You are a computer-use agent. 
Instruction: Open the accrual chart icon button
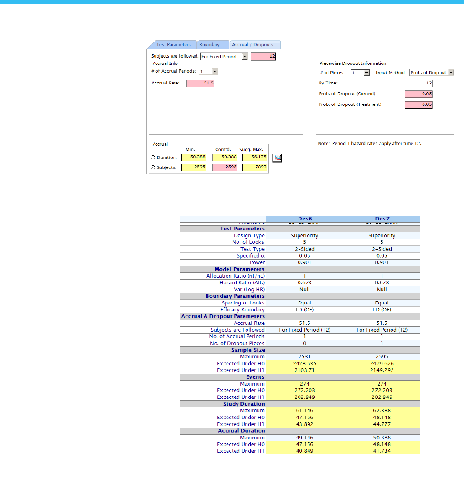277,158
